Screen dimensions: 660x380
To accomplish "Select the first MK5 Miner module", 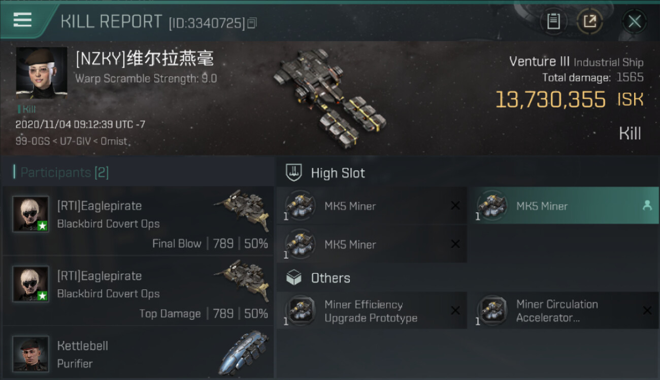I will tap(372, 206).
